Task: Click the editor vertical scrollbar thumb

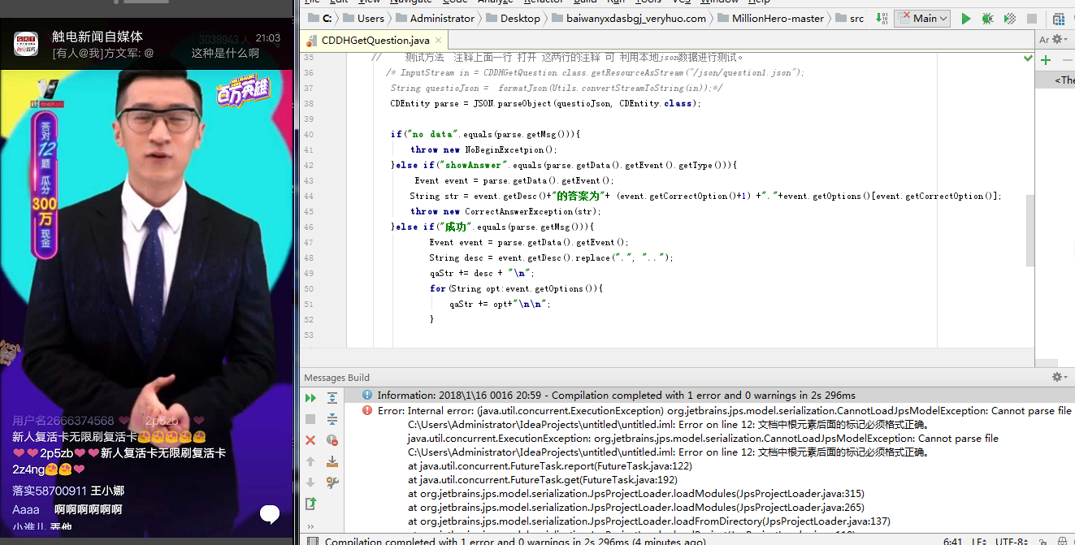Action: 1029,231
